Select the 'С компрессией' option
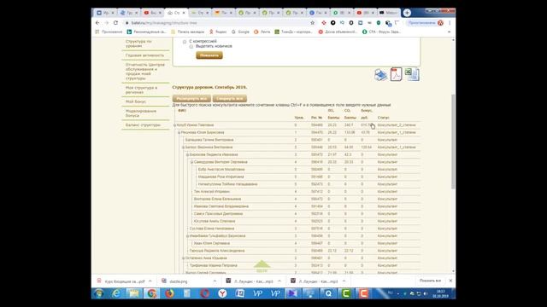This screenshot has width=547, height=307. [185, 42]
